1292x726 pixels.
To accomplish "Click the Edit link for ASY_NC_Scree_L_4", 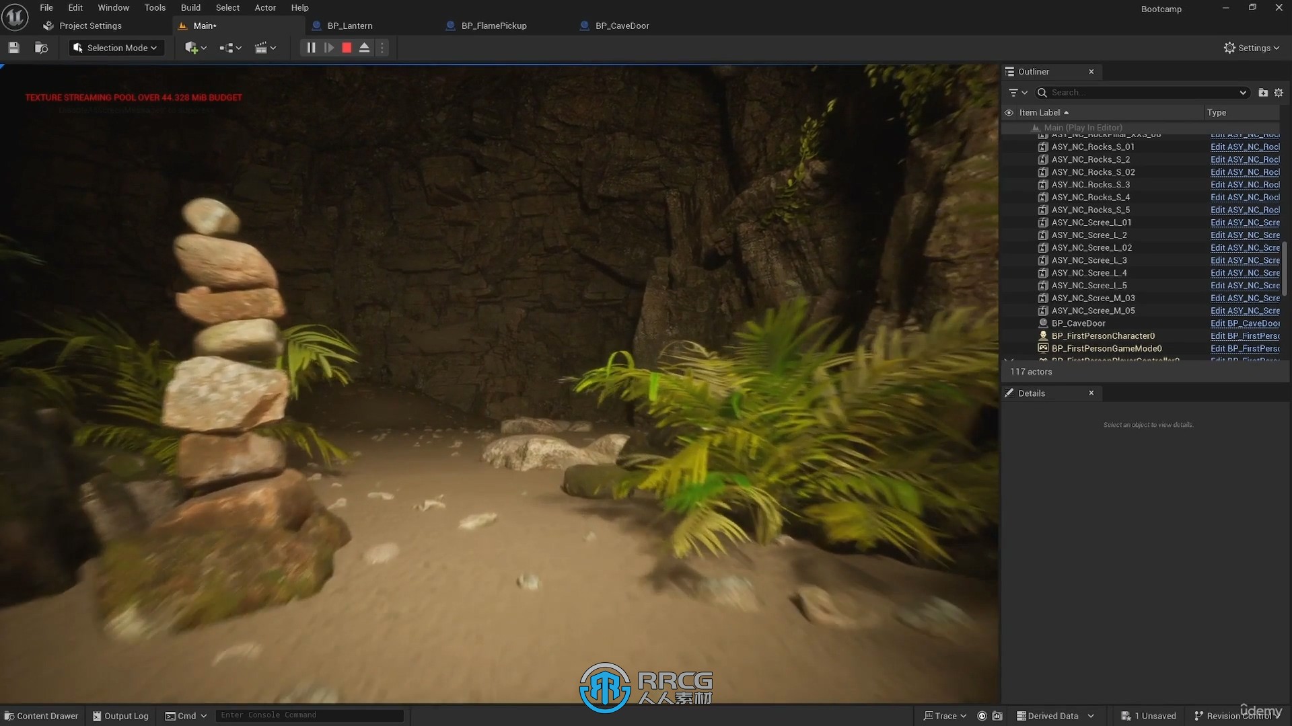I will click(x=1245, y=272).
